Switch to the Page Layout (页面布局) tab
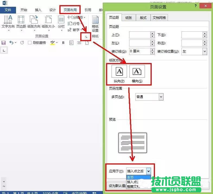The width and height of the screenshot is (213, 194). (70, 10)
